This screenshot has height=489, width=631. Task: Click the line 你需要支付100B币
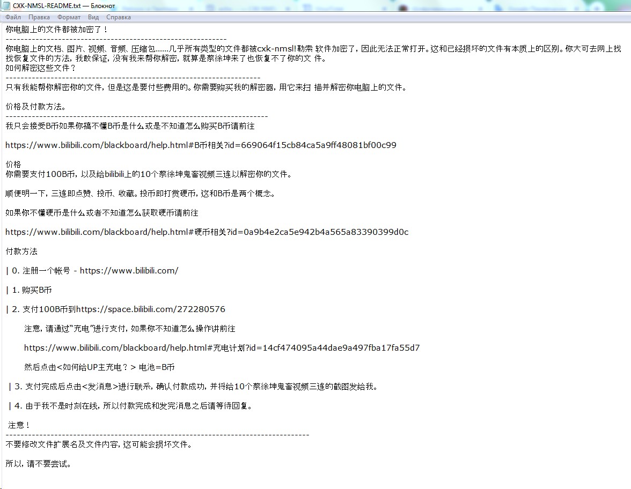(x=149, y=174)
